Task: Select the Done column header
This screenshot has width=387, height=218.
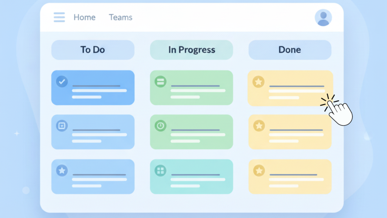Action: (289, 50)
